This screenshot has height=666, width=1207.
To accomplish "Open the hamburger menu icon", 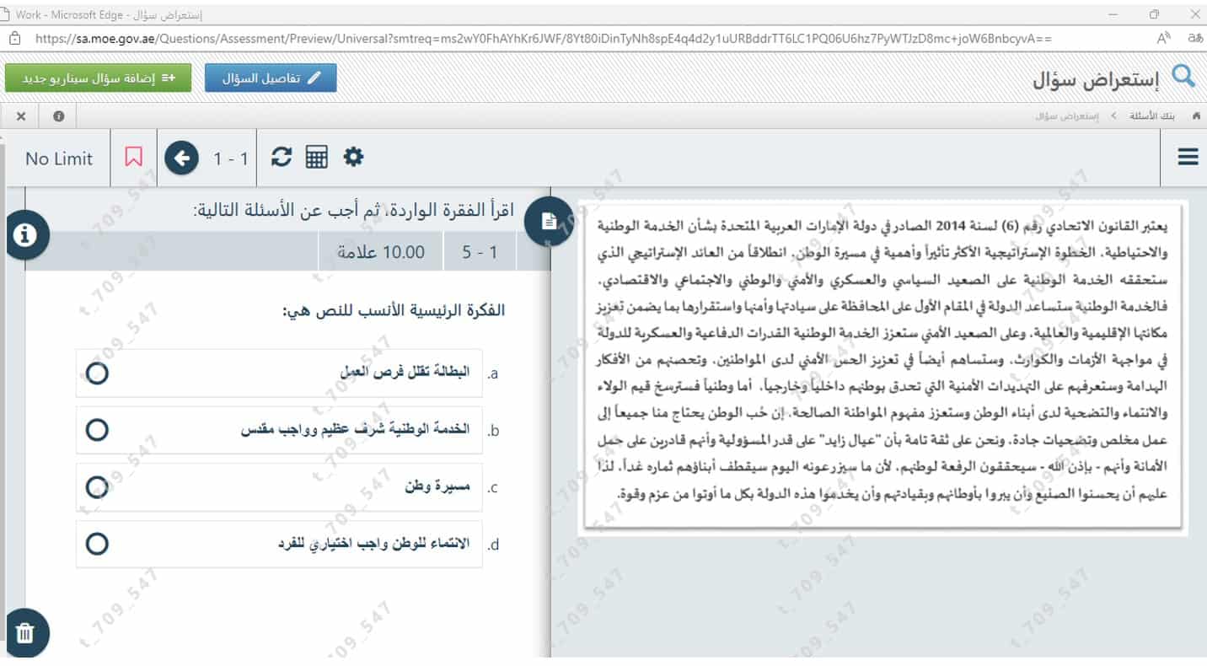I will (1188, 157).
